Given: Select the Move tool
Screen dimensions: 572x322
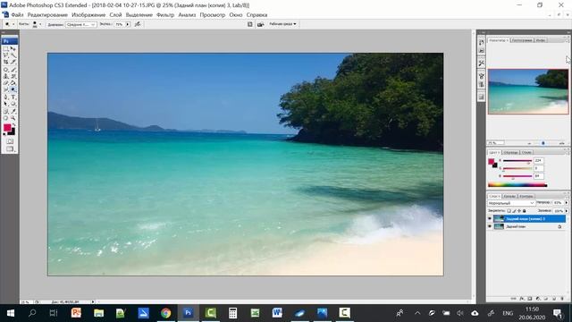Looking at the screenshot, I should 13,49.
